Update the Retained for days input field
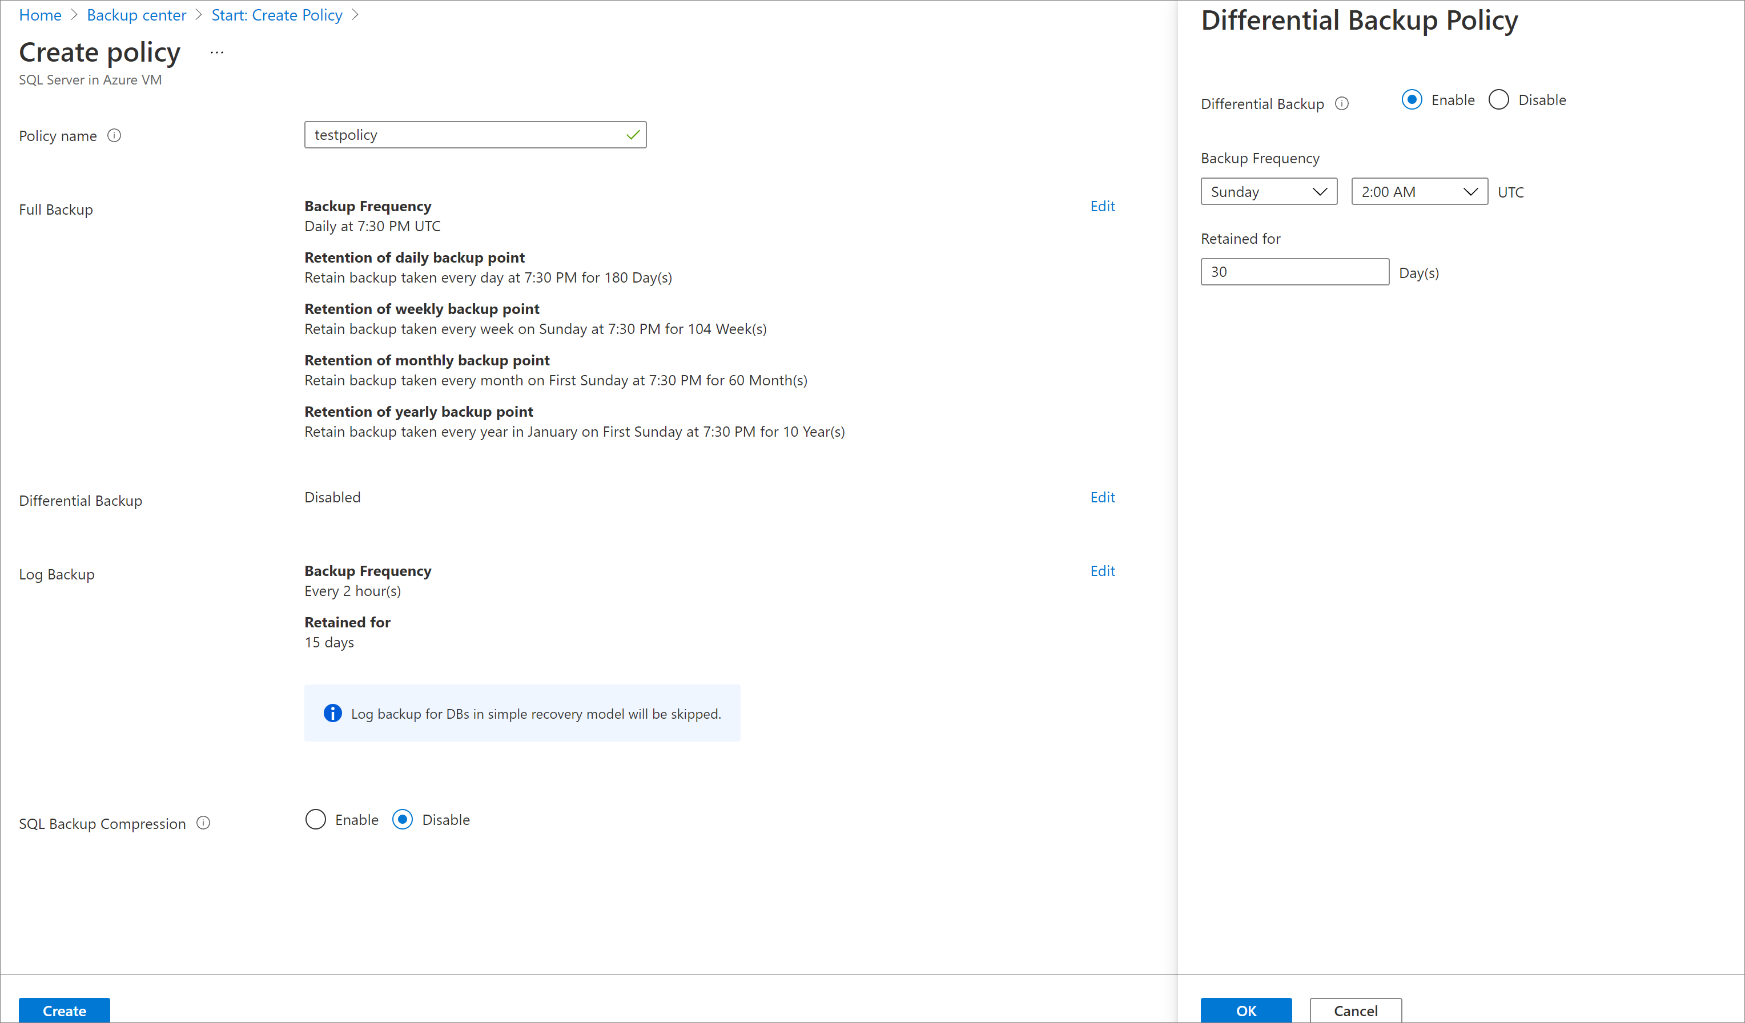This screenshot has height=1023, width=1745. coord(1296,272)
